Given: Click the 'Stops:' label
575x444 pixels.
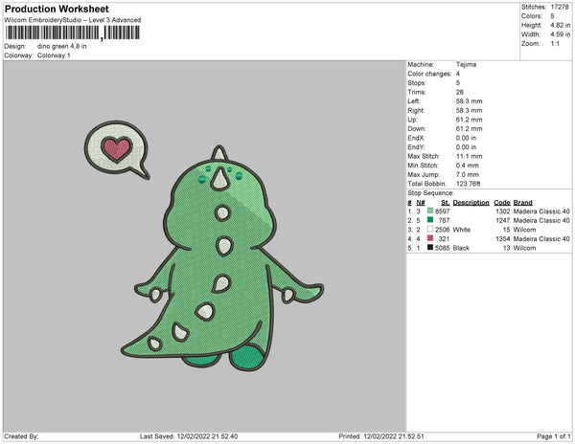Looking at the screenshot, I should pyautogui.click(x=417, y=82).
